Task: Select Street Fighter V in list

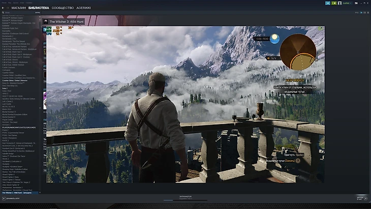Action: click(9, 174)
